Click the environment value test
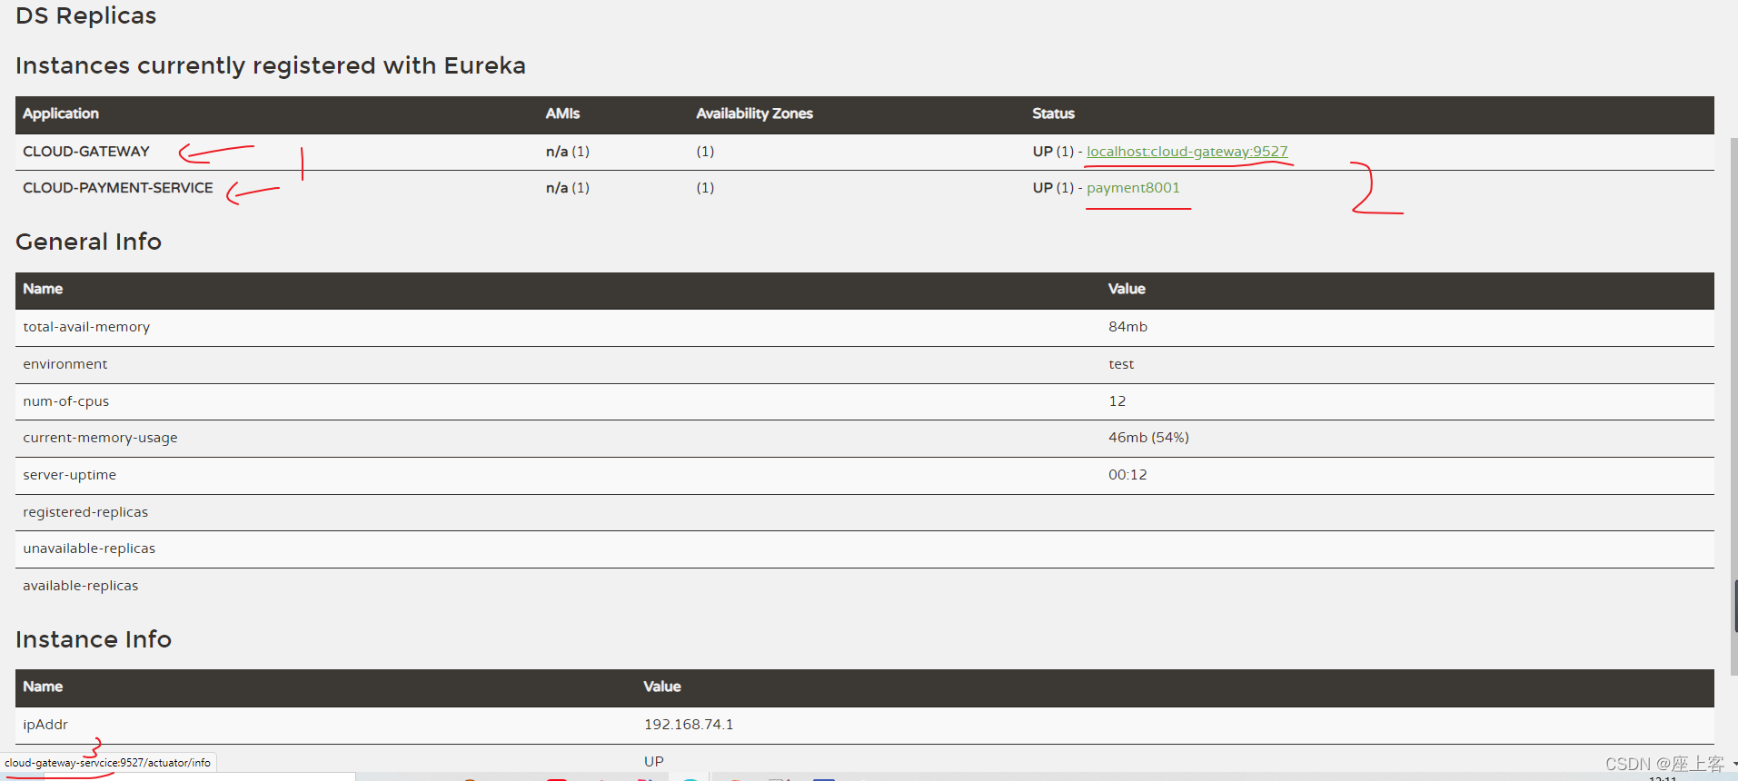The image size is (1738, 781). (1121, 364)
